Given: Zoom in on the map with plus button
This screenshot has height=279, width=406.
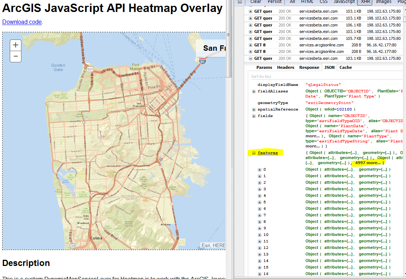Looking at the screenshot, I should tap(16, 45).
